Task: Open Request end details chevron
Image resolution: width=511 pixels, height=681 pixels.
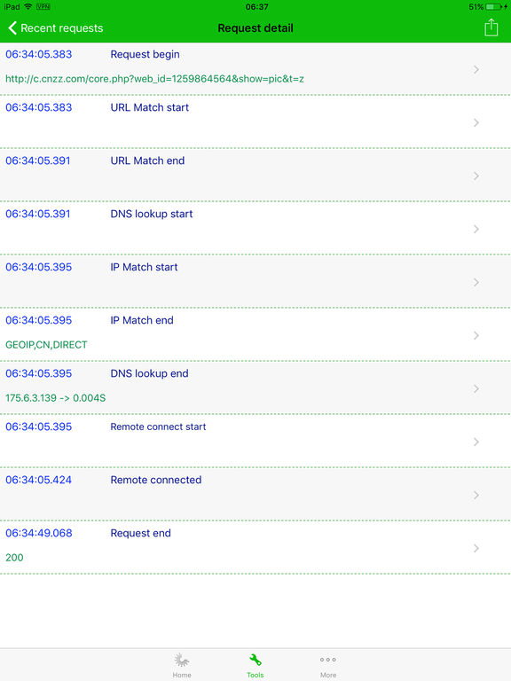Action: point(476,548)
